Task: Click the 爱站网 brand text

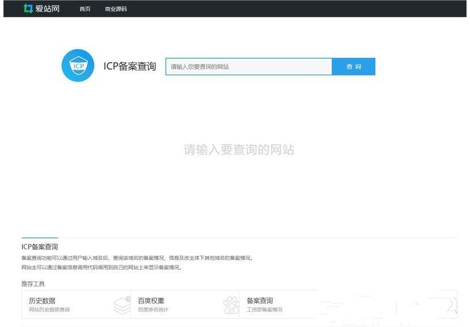Action: 47,9
